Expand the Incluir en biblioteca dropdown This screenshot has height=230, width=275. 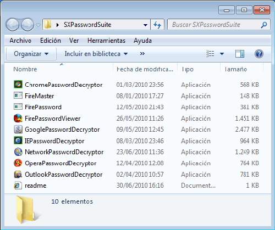96,54
